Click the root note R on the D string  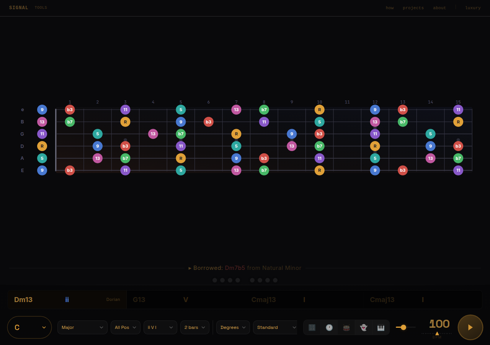pyautogui.click(x=42, y=146)
